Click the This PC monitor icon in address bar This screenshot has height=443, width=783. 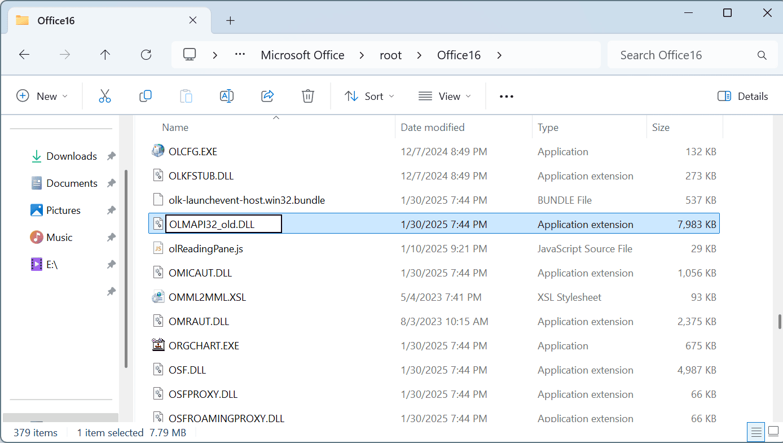pos(190,55)
